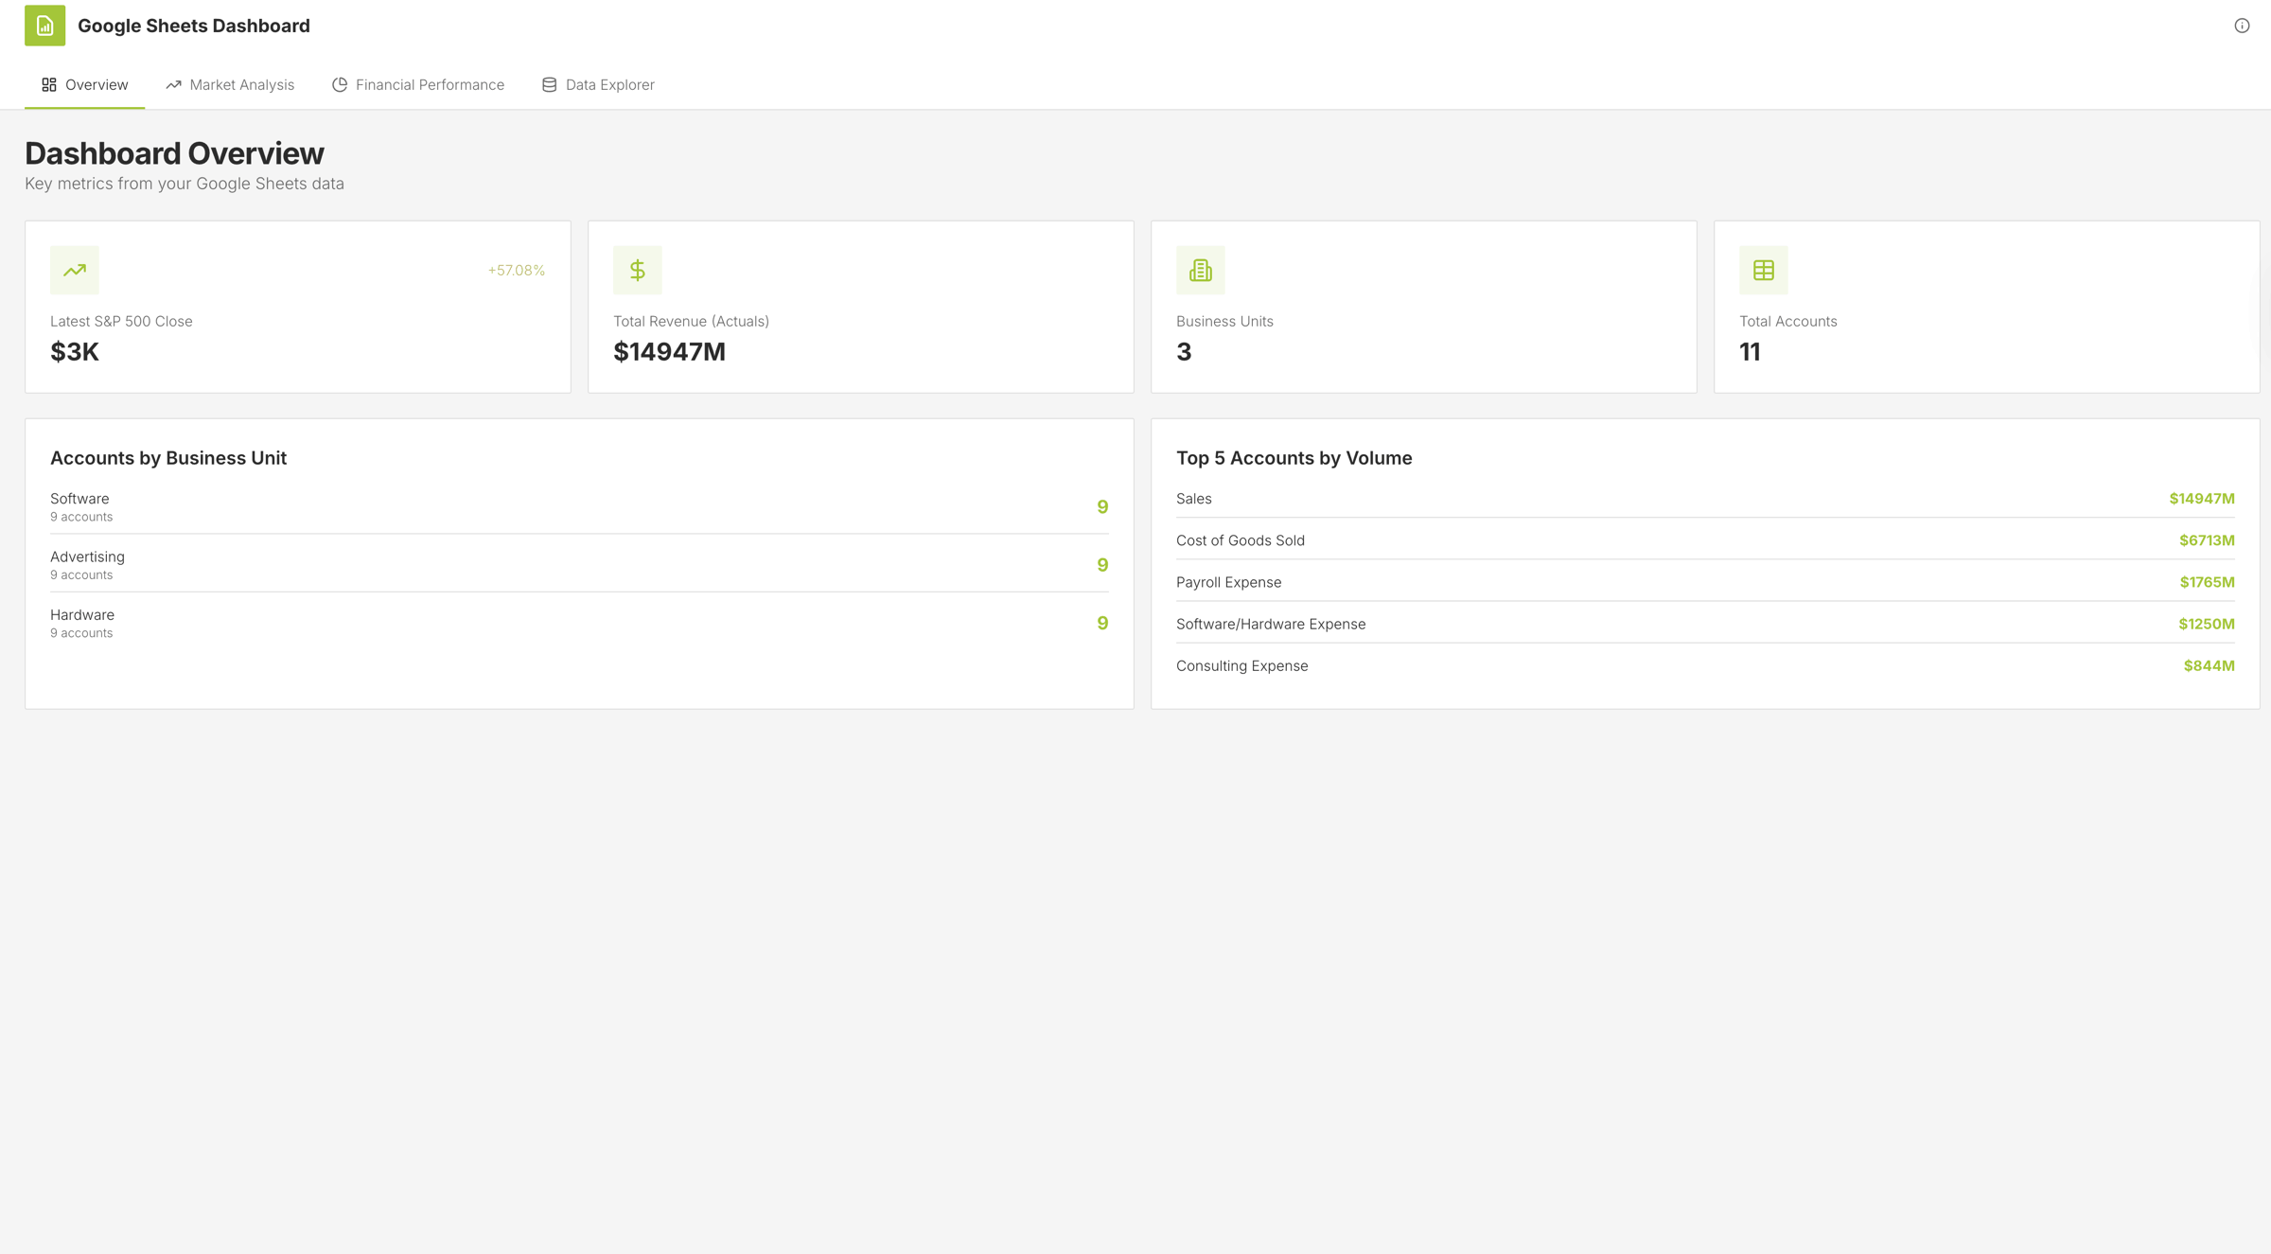This screenshot has height=1254, width=2271.
Task: Click the Sales account row
Action: point(1704,499)
